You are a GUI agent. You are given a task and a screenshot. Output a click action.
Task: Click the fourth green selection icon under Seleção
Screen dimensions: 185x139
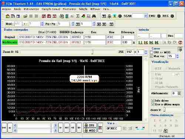(157, 43)
